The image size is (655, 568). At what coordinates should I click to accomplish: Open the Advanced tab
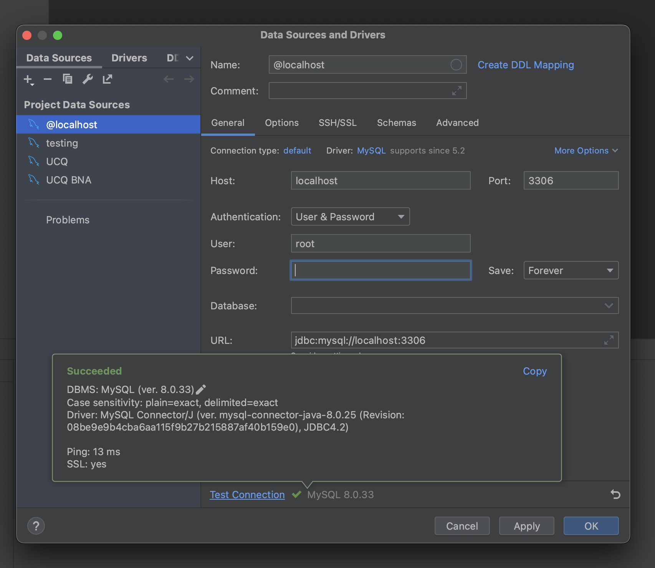[x=457, y=123]
